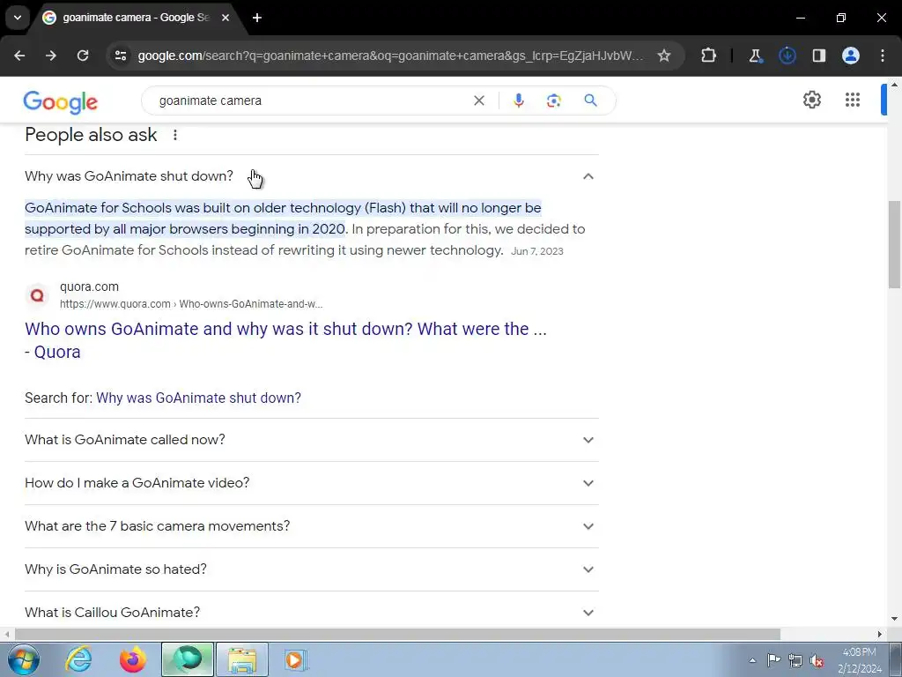Open the Windows Start button
Screen dimensions: 902x677
24,659
